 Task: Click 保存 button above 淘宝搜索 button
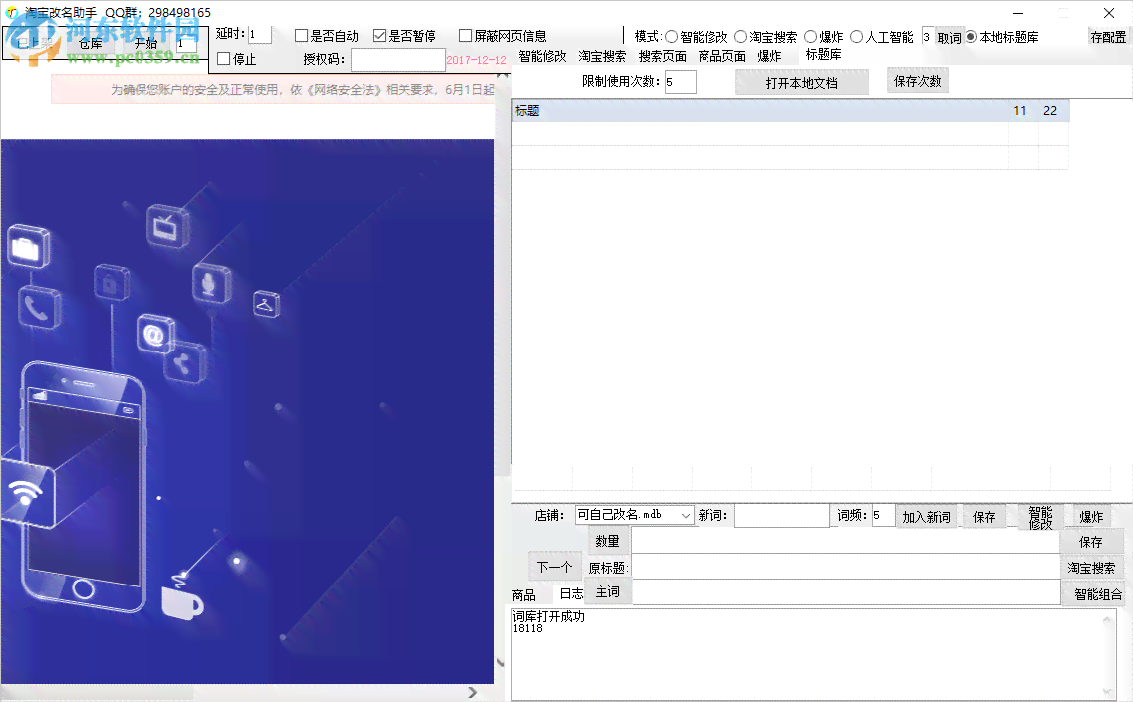(x=1091, y=542)
